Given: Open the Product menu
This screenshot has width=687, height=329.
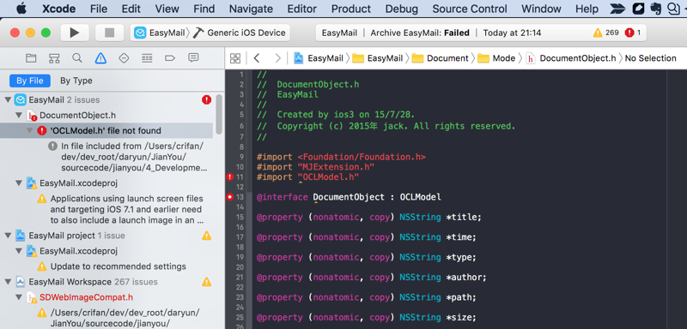Looking at the screenshot, I should point(351,9).
